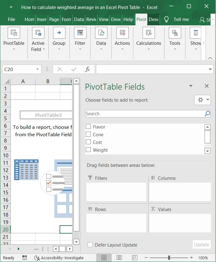Open the Insert tab
This screenshot has height=262, width=216.
coord(42,19)
